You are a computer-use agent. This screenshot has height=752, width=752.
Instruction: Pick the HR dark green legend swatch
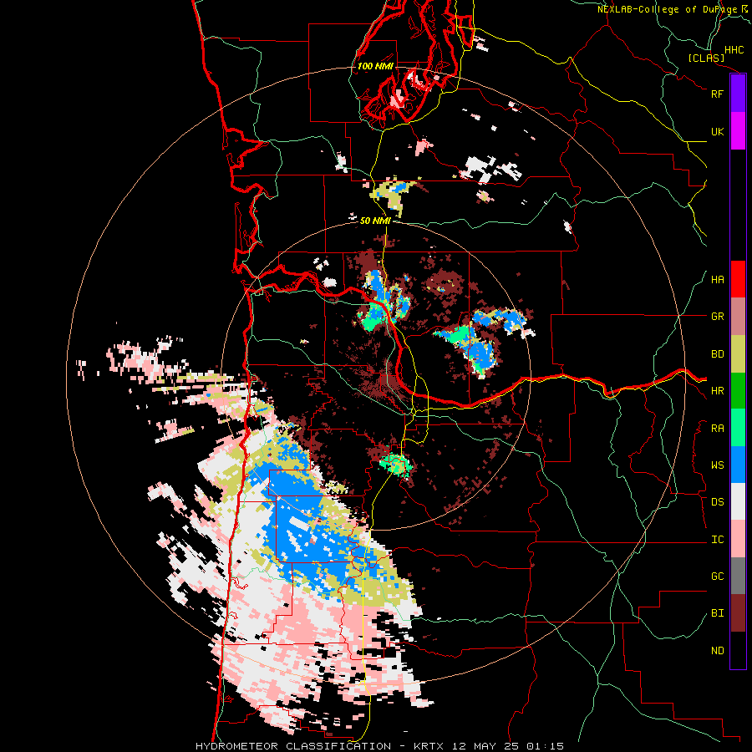click(x=738, y=391)
